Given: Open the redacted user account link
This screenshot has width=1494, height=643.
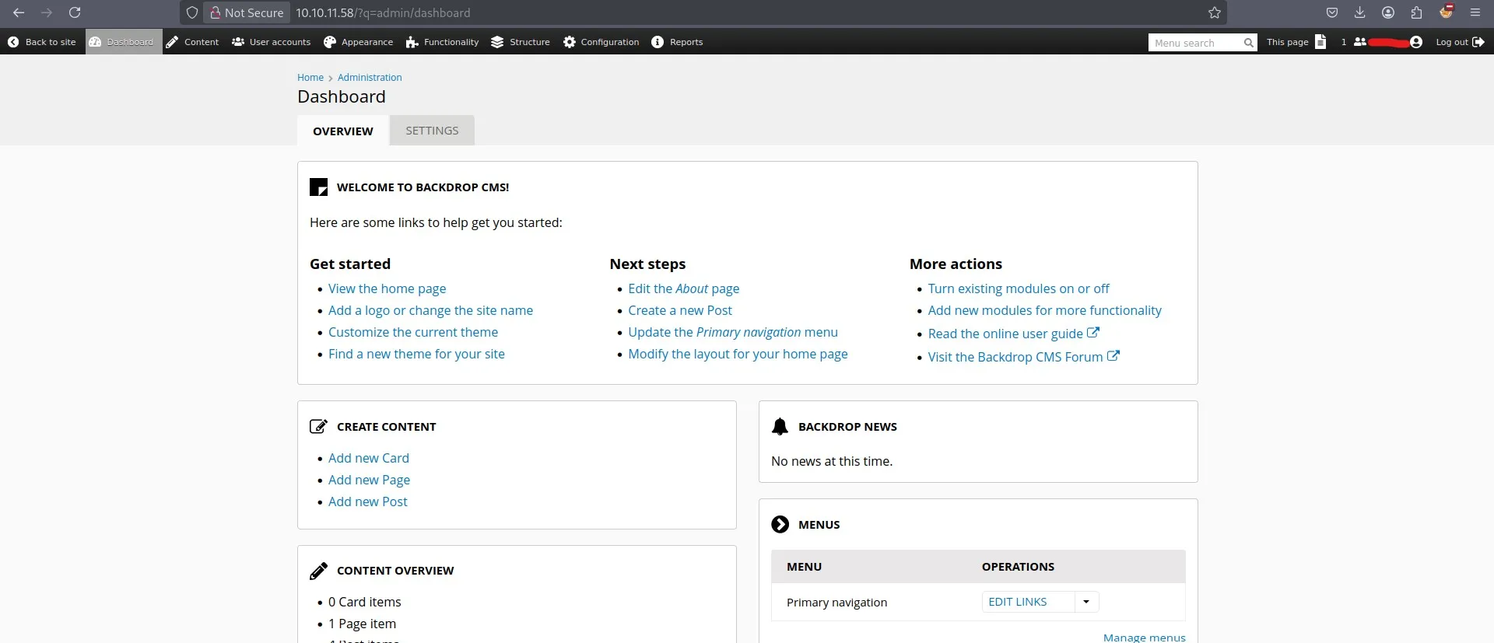Looking at the screenshot, I should 1395,42.
